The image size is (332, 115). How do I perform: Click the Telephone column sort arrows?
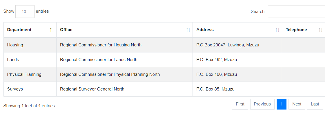(x=321, y=30)
